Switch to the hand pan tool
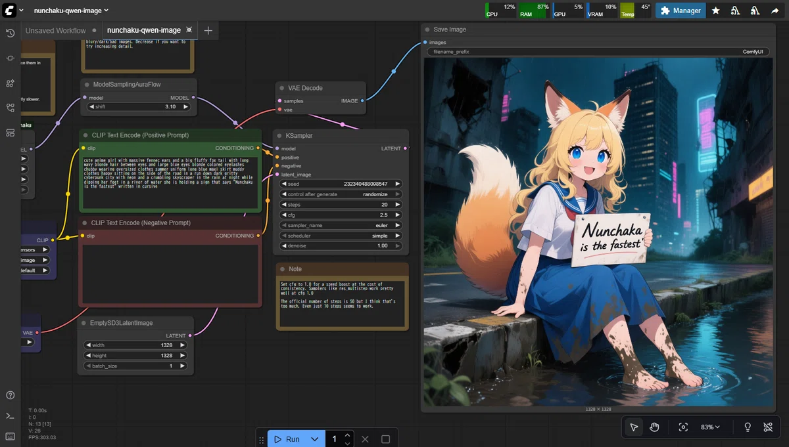The height and width of the screenshot is (447, 789). [x=654, y=427]
